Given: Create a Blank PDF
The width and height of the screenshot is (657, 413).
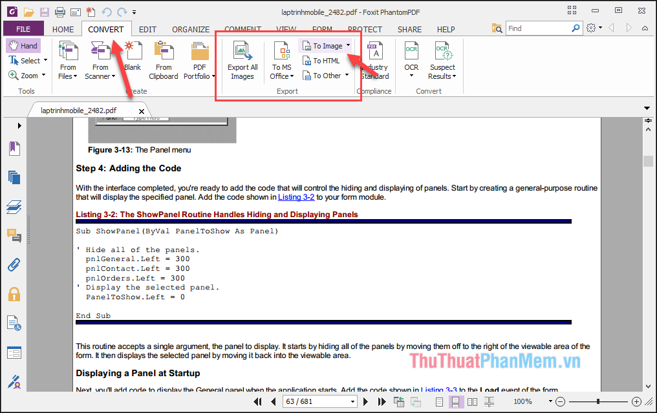Looking at the screenshot, I should 133,56.
